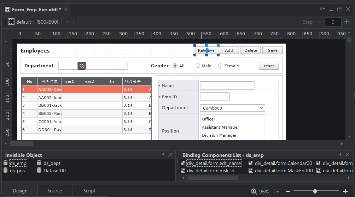Image resolution: width=355 pixels, height=197 pixels.
Task: Click the layout icon before default [800x600]
Action: [11, 21]
